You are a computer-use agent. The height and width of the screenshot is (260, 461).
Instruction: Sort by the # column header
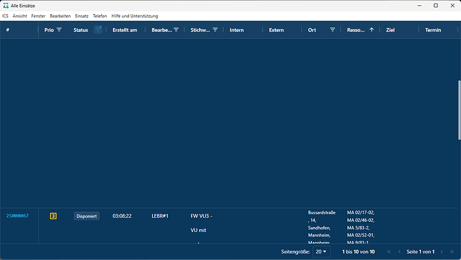(x=7, y=29)
